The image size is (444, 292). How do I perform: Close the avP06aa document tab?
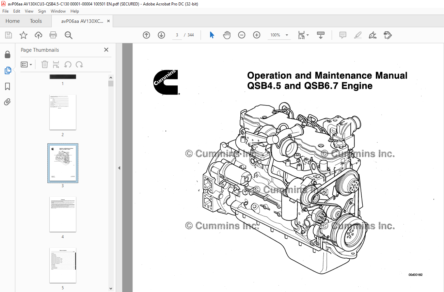pyautogui.click(x=108, y=21)
